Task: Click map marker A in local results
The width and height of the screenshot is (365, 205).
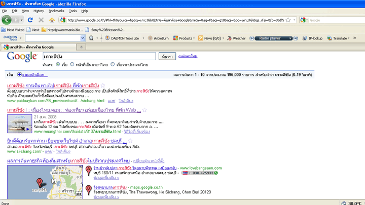Action: [88, 171]
